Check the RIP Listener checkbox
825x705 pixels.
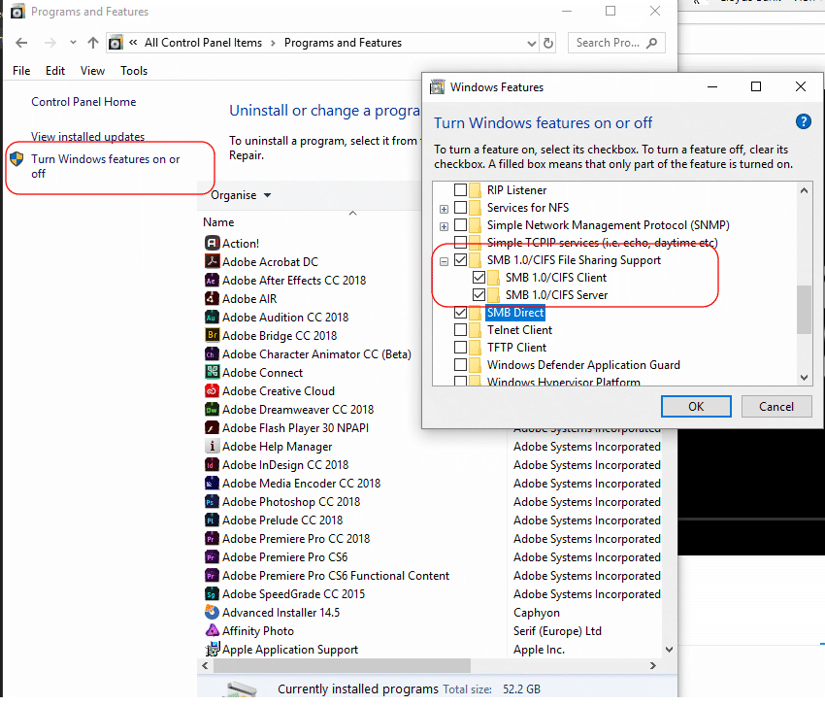coord(460,189)
